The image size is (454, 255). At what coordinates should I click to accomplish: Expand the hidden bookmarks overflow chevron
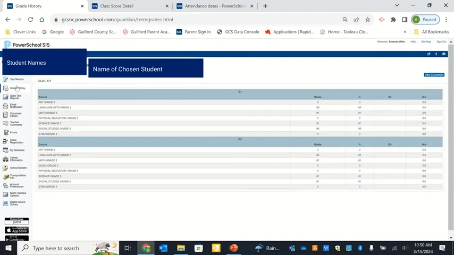(x=405, y=32)
